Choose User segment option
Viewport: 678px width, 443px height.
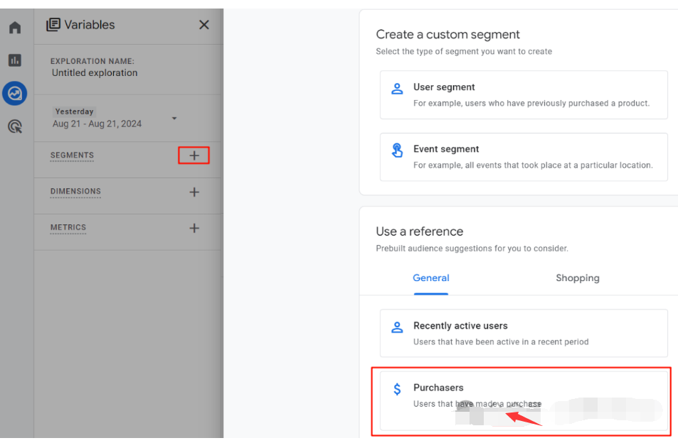(524, 94)
